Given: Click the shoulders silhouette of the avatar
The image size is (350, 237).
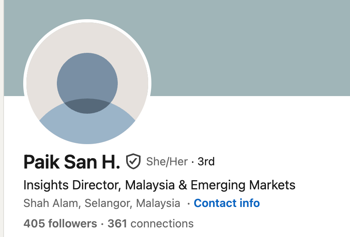Looking at the screenshot, I should (x=87, y=122).
